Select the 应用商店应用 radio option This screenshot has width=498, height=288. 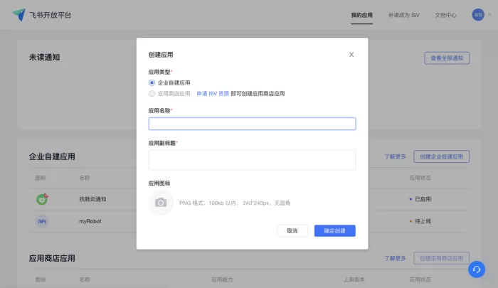[152, 94]
